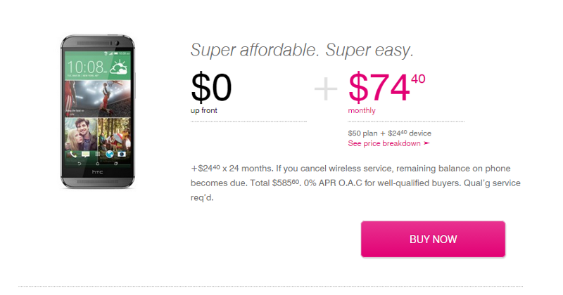
Task: Tap the phone dialer icon on HTC screen
Action: coord(73,155)
